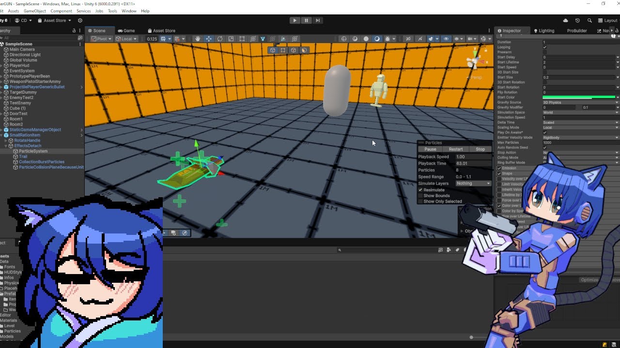Open the Window menu

[x=129, y=11]
